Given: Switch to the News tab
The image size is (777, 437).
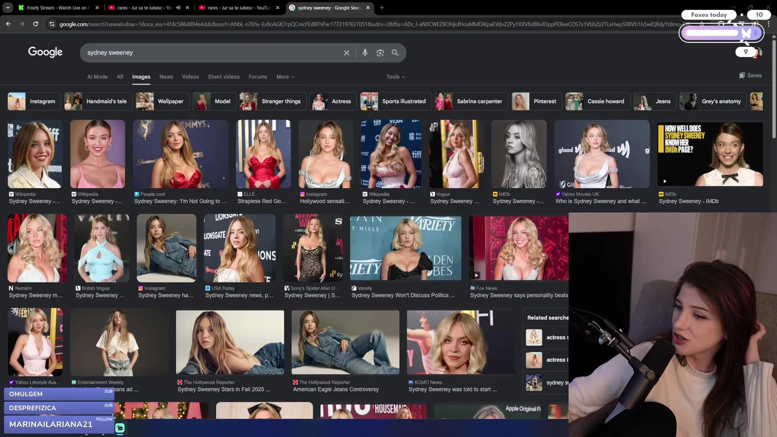Looking at the screenshot, I should point(166,77).
